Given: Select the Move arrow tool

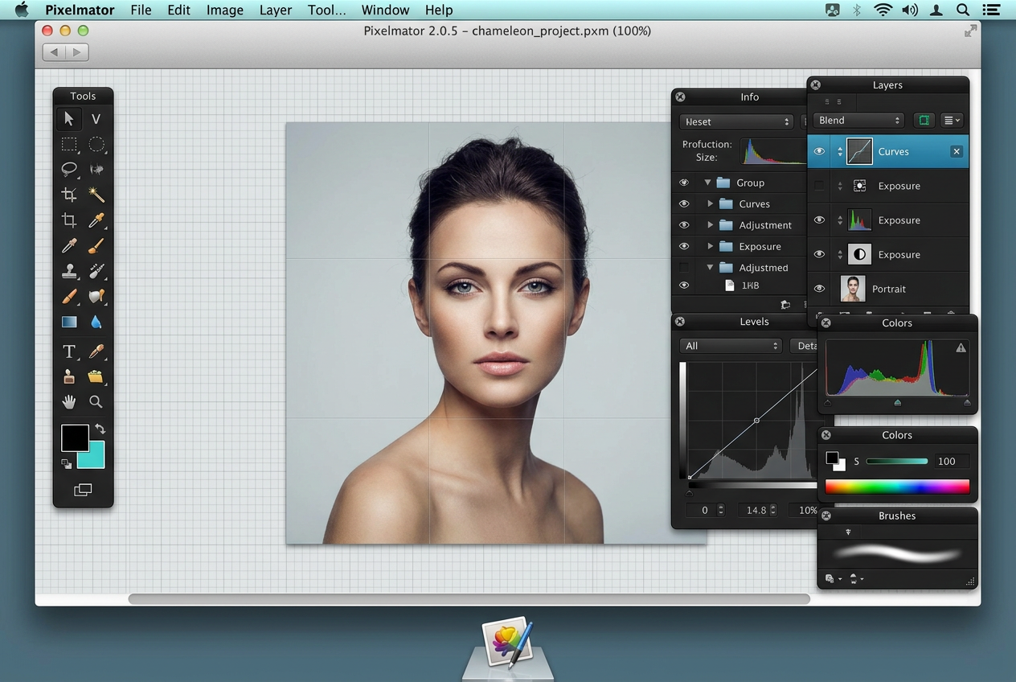Looking at the screenshot, I should (69, 119).
